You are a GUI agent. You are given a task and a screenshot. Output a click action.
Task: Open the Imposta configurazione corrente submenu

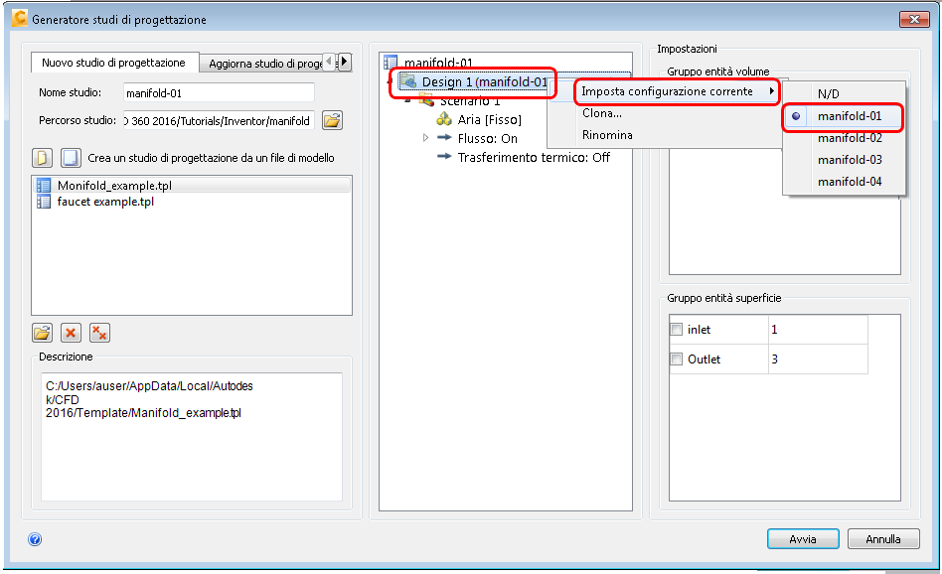[677, 91]
